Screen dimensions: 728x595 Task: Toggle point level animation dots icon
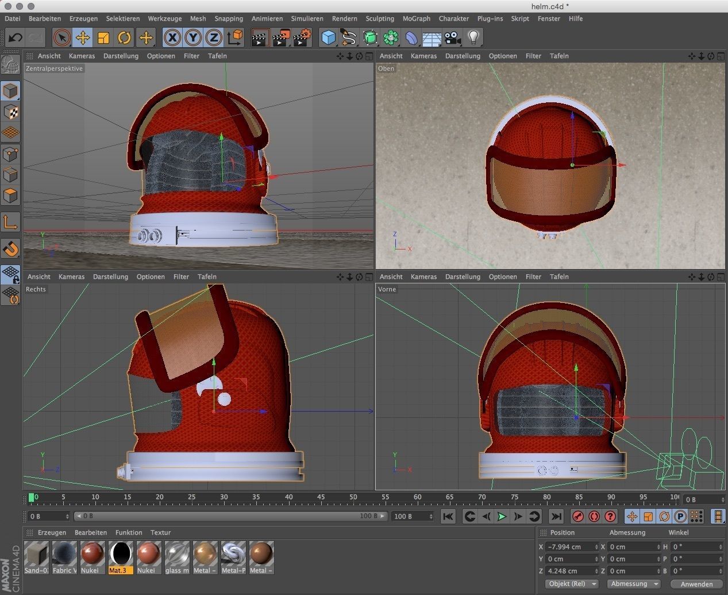pos(696,516)
